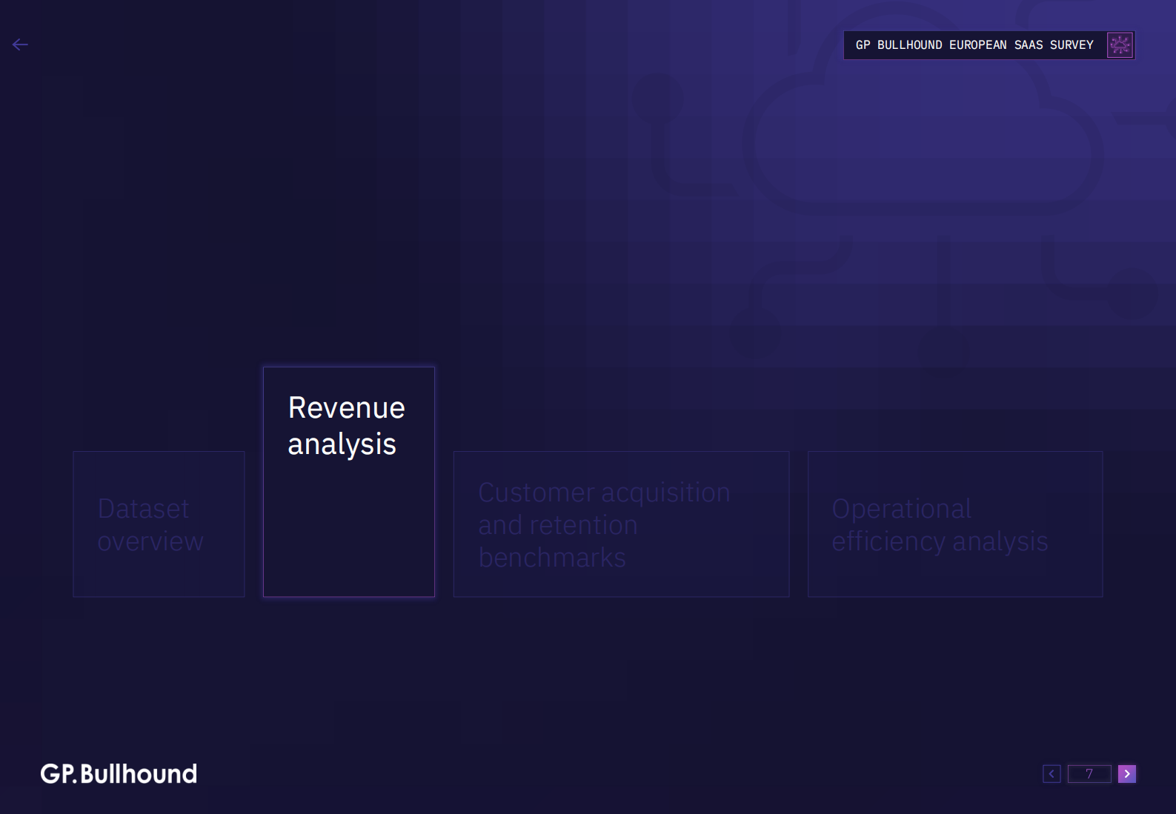1176x814 pixels.
Task: Go to the previous page with left chevron
Action: point(1052,774)
